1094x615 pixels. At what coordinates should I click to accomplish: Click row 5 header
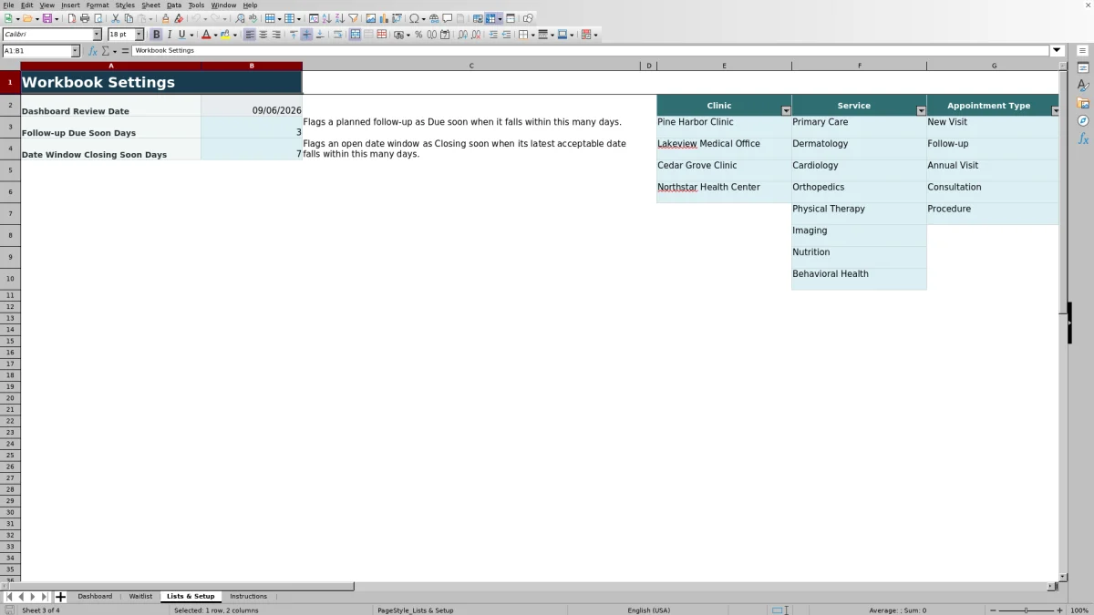[10, 170]
